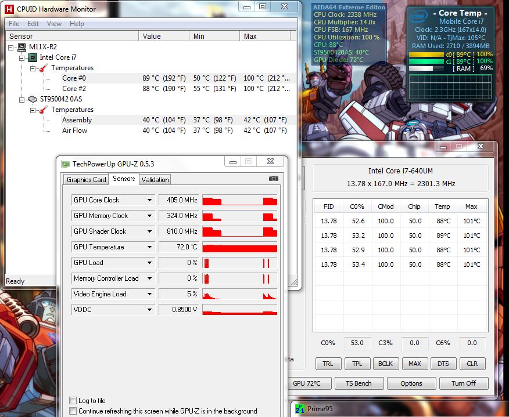This screenshot has height=417, width=509.
Task: Click the Core Temp load history graph
Action: click(450, 87)
